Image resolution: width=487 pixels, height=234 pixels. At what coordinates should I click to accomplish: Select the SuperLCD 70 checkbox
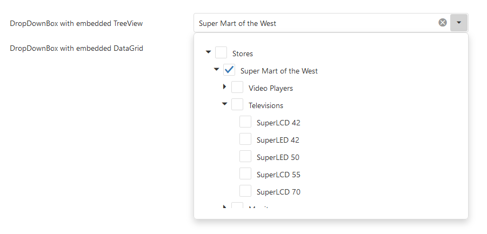click(x=245, y=191)
